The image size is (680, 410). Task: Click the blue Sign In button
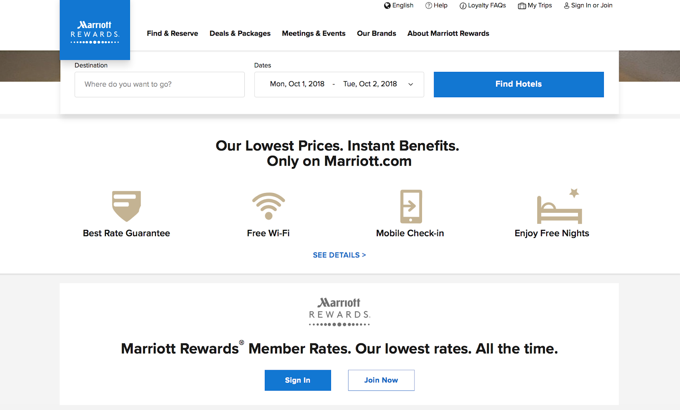click(x=297, y=380)
